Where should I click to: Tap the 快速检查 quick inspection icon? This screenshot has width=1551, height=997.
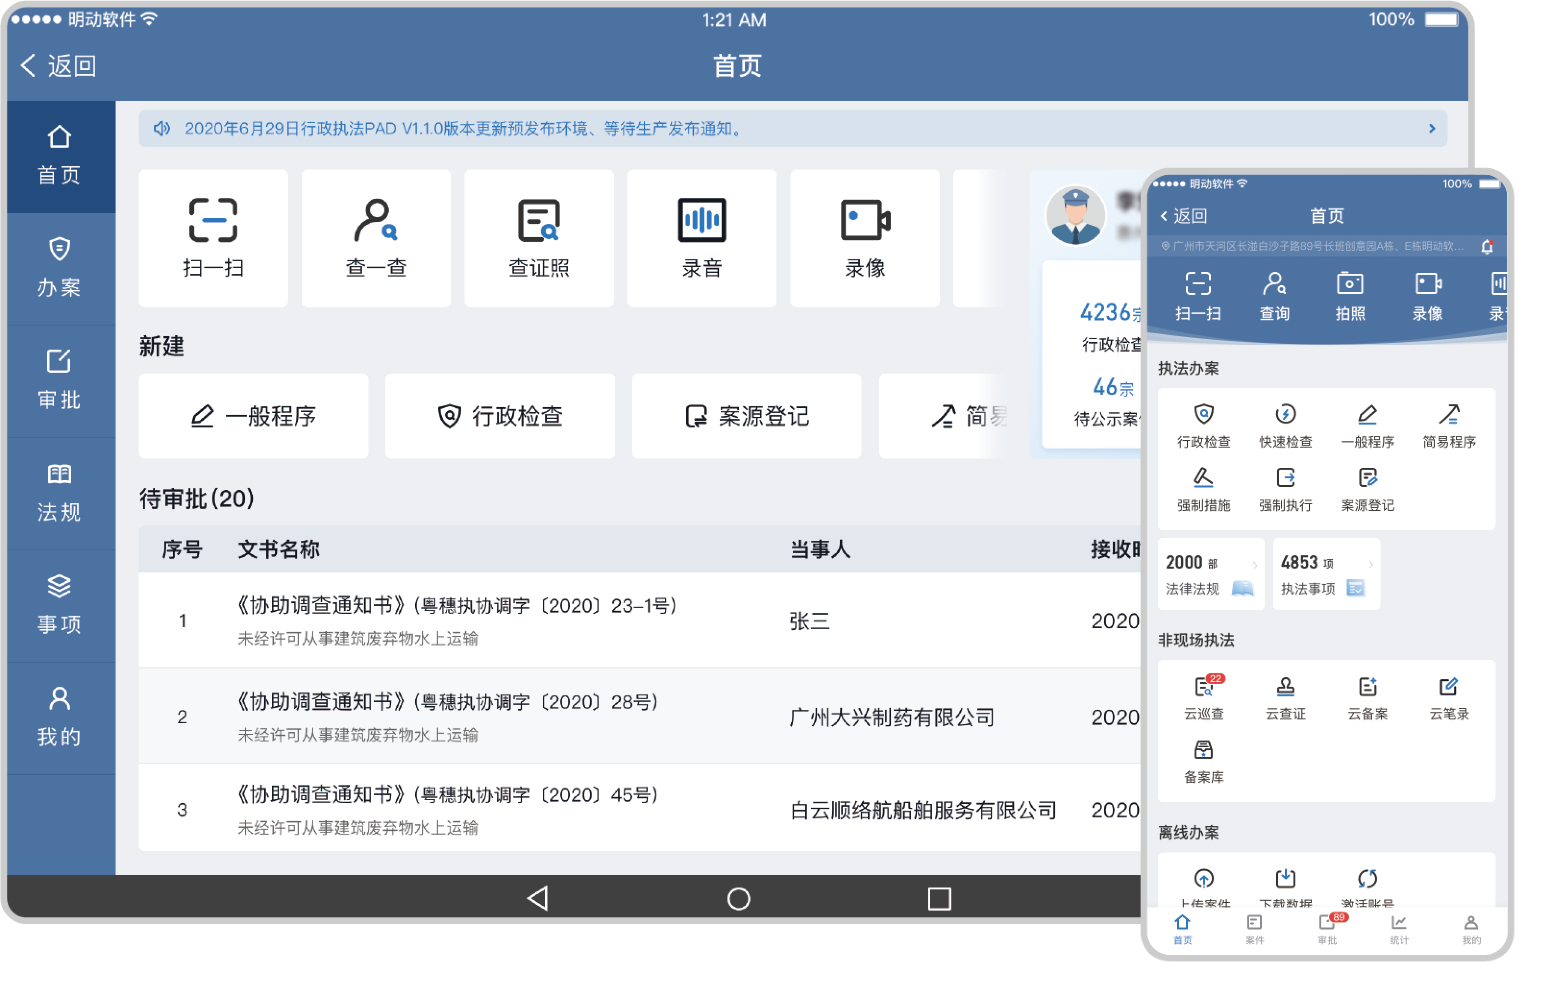point(1285,414)
